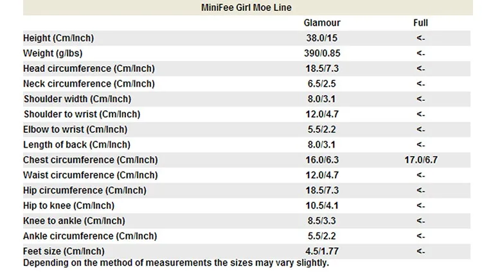The image size is (482, 275).
Task: Click Chest circumference Glamour value 16.0/6.3
Action: 322,160
